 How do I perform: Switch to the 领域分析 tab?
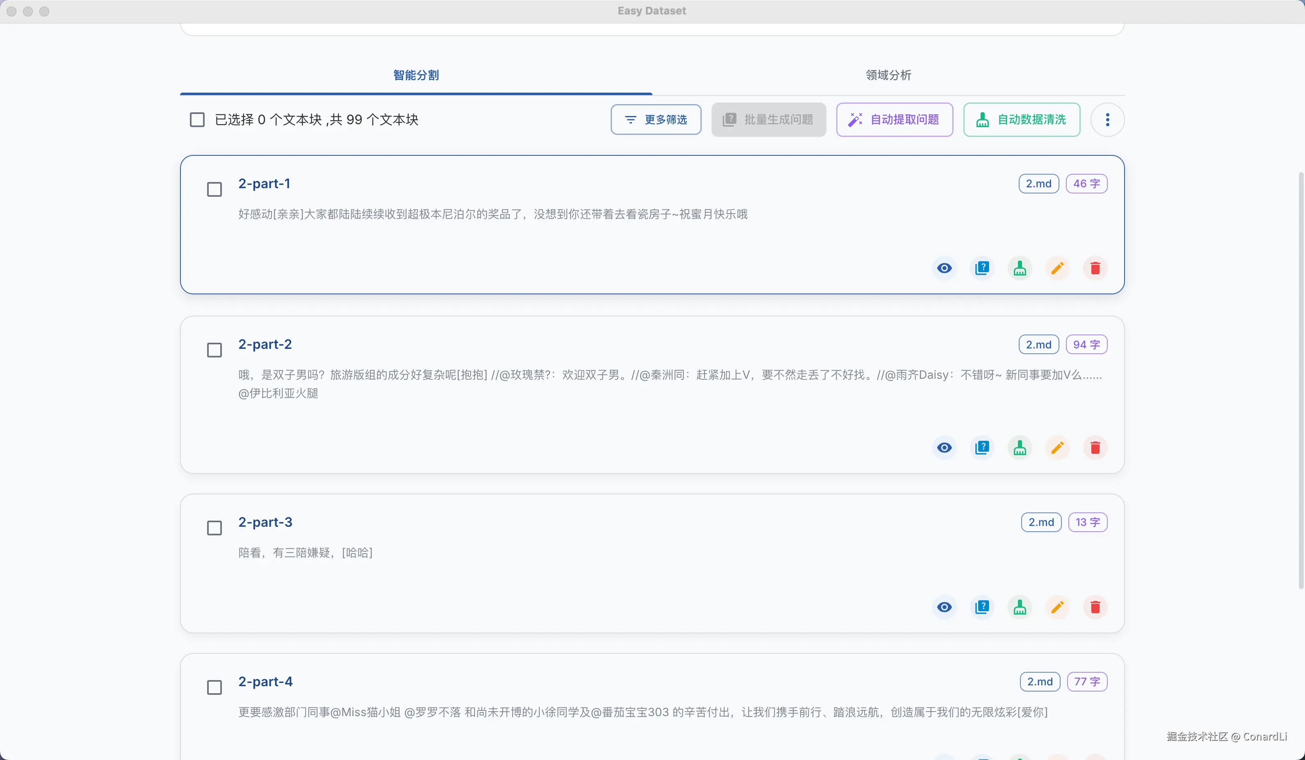pos(888,75)
